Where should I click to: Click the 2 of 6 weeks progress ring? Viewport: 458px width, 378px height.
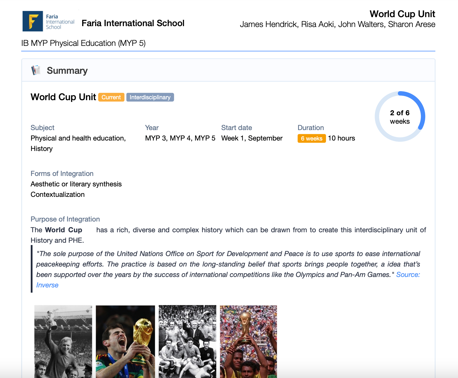(x=400, y=117)
